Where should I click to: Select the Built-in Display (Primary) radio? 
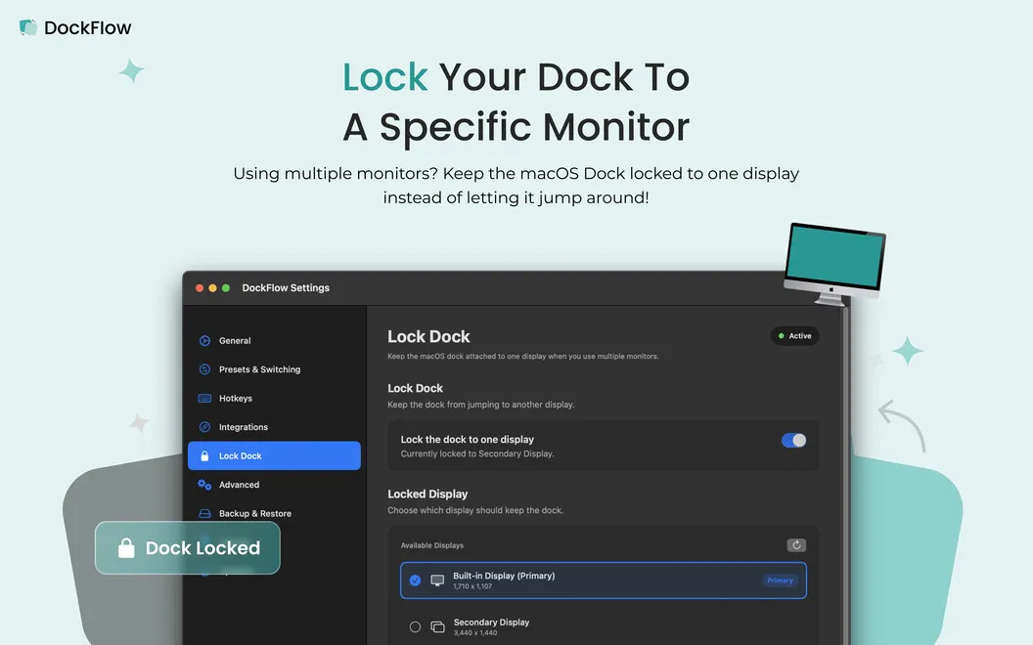(415, 580)
